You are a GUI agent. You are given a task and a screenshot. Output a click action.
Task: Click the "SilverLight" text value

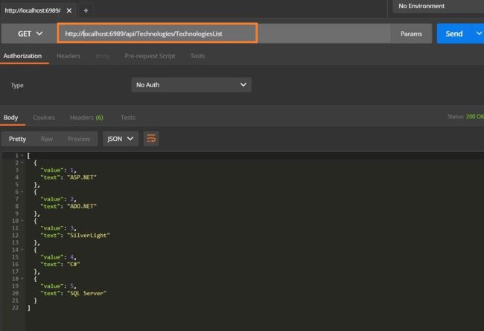89,236
